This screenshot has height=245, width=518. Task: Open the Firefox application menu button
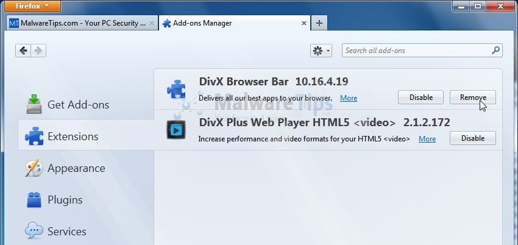[x=32, y=6]
